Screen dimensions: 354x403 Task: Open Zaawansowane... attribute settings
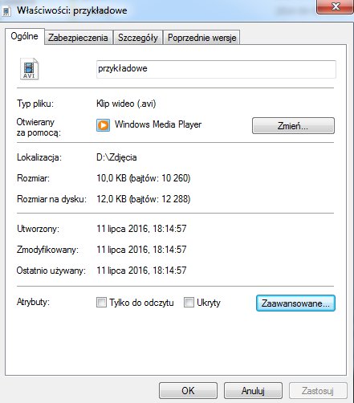[295, 303]
